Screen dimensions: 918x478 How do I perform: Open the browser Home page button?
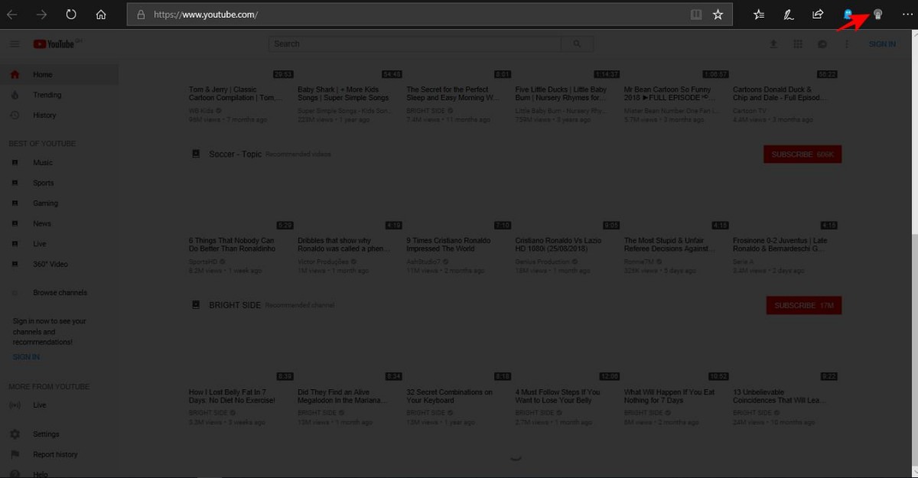[x=101, y=15]
